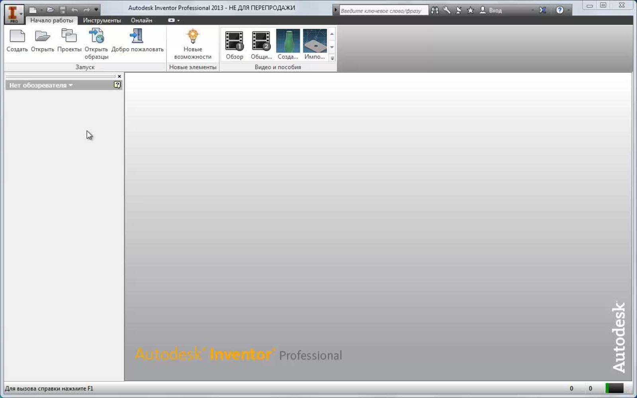Switch to the Начало работы tab
Image resolution: width=637 pixels, height=398 pixels.
(x=52, y=20)
